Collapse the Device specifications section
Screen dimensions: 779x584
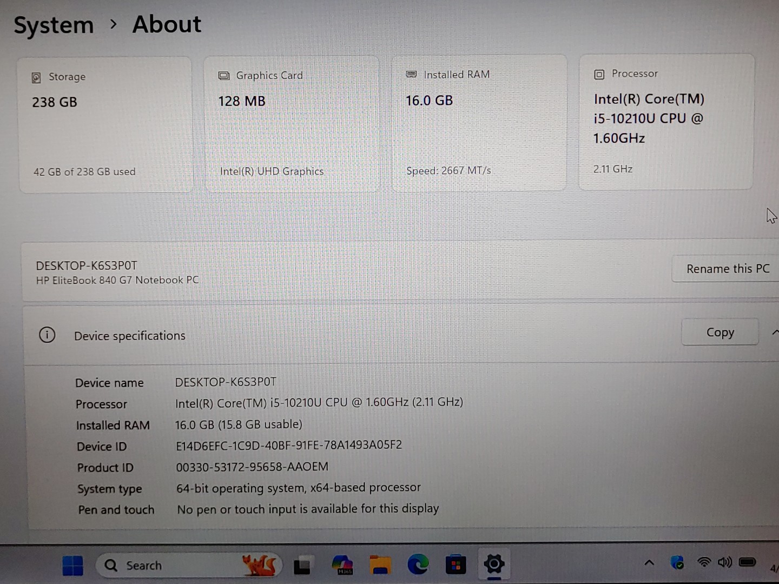coord(775,333)
